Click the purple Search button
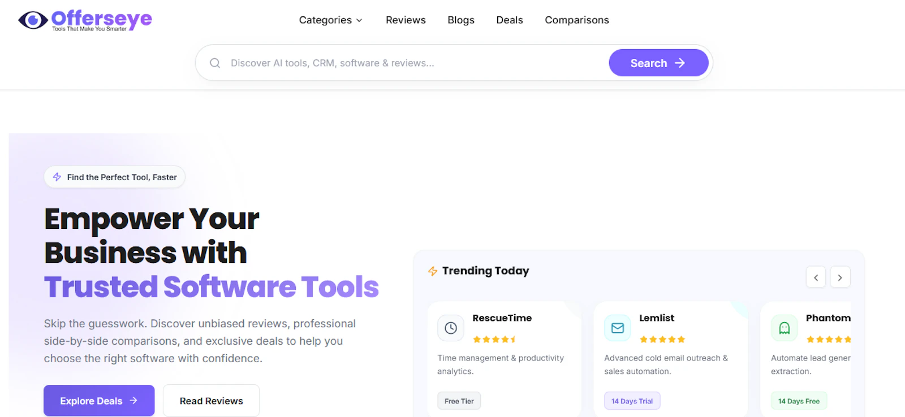 pos(658,63)
